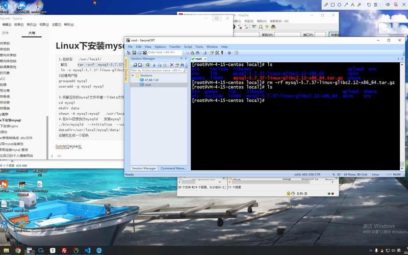
Task: Close the root session tab
Action: [205, 59]
